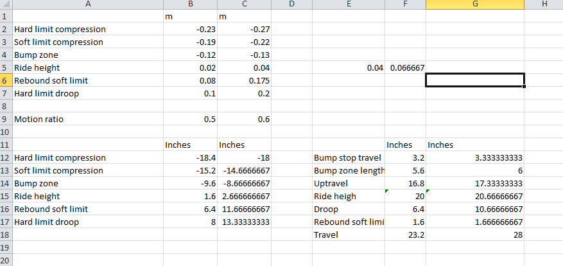Click cell with value 20.66666667
563x266 pixels.
pyautogui.click(x=475, y=196)
